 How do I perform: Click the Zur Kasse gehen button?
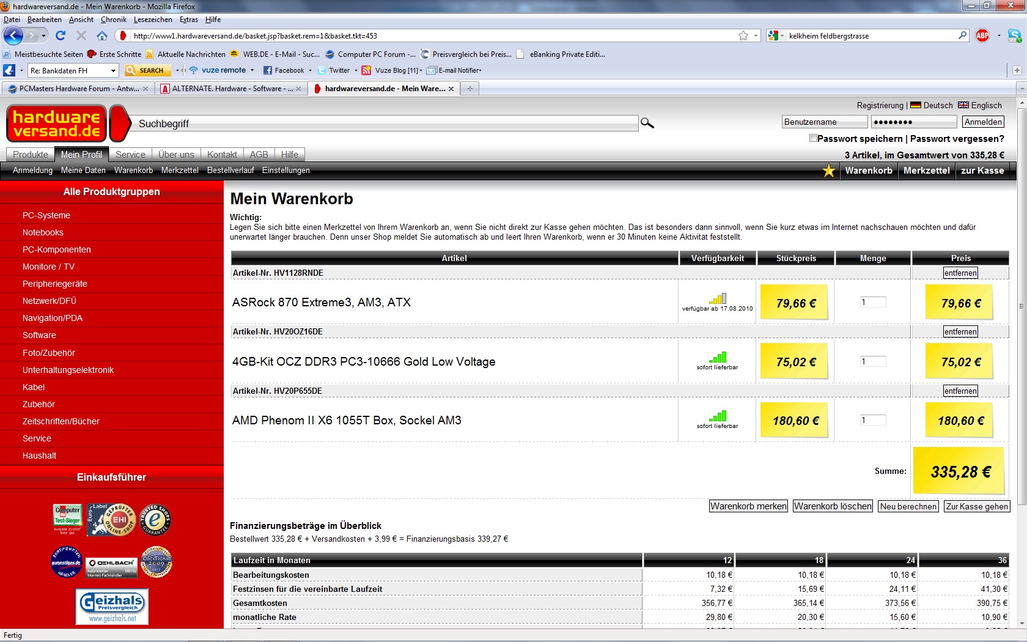pyautogui.click(x=977, y=506)
